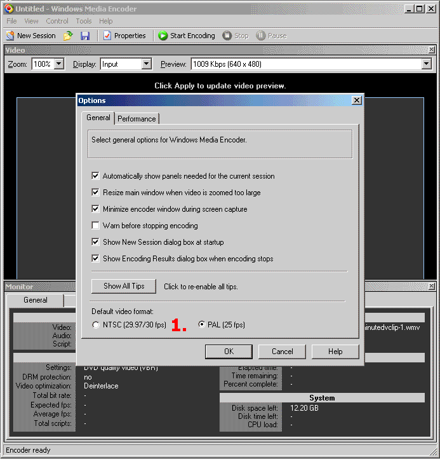Click 'Default video format:' label

coord(123,311)
